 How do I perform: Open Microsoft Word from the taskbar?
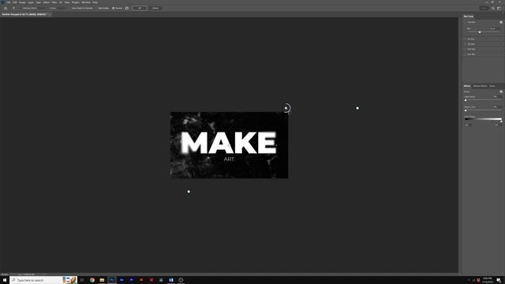coord(171,280)
